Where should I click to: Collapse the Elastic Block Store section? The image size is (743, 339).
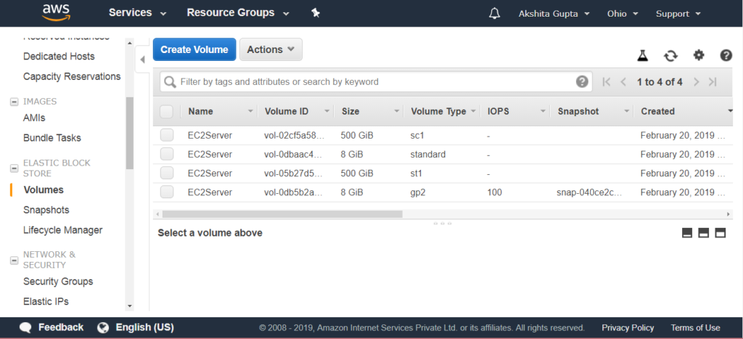click(x=15, y=168)
